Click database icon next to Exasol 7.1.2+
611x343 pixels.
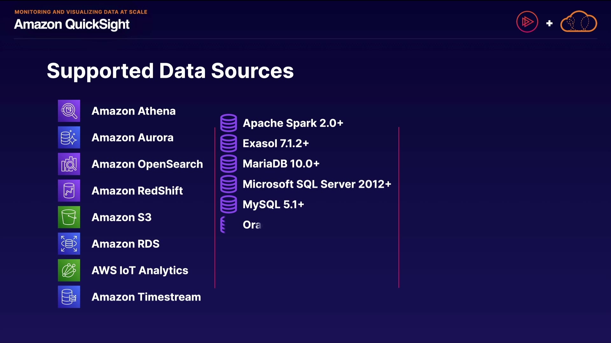[228, 143]
